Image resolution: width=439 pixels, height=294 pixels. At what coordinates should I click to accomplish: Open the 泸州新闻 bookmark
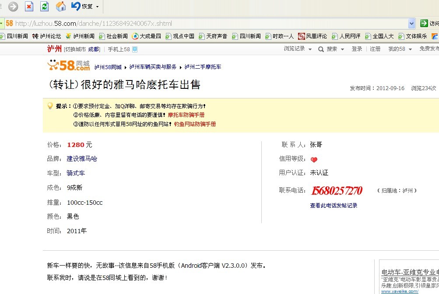click(80, 36)
